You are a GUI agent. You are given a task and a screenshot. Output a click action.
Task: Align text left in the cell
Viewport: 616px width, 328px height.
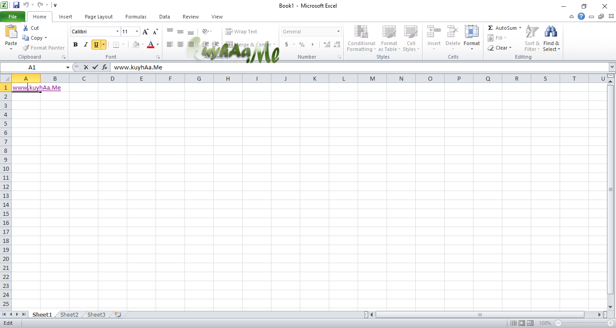(170, 45)
